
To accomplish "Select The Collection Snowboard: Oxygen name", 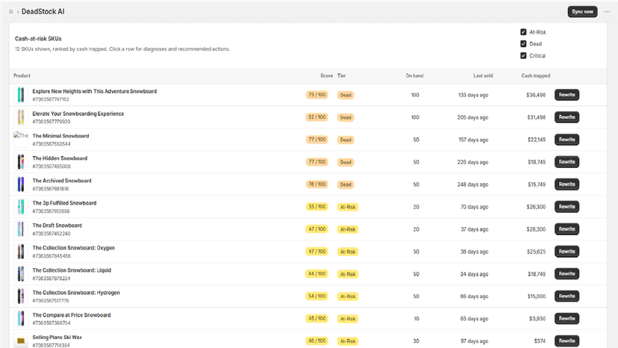I will [x=74, y=248].
